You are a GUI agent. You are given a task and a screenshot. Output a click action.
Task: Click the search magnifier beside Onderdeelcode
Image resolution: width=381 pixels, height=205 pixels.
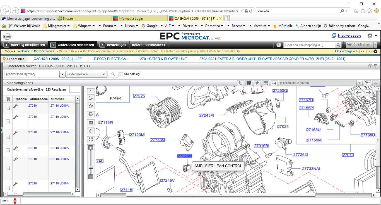(113, 74)
